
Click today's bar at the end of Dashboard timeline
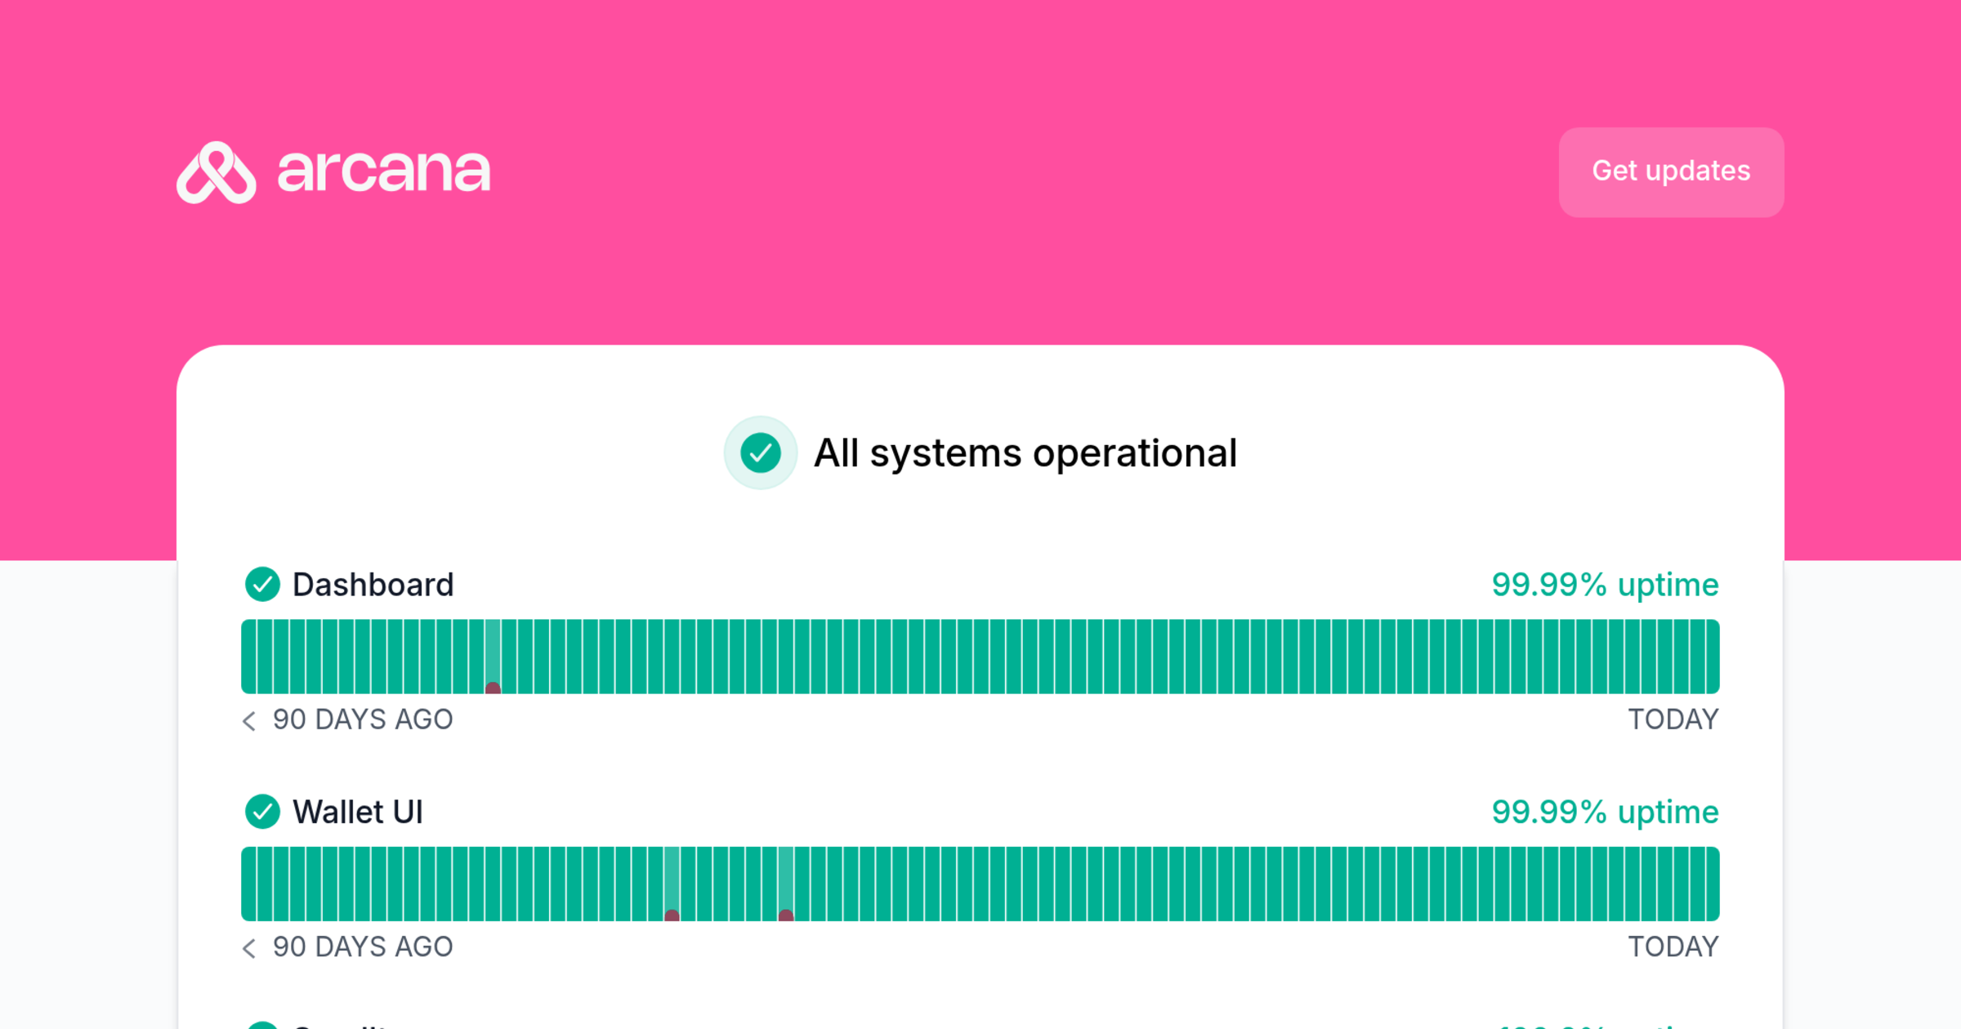[x=1712, y=656]
